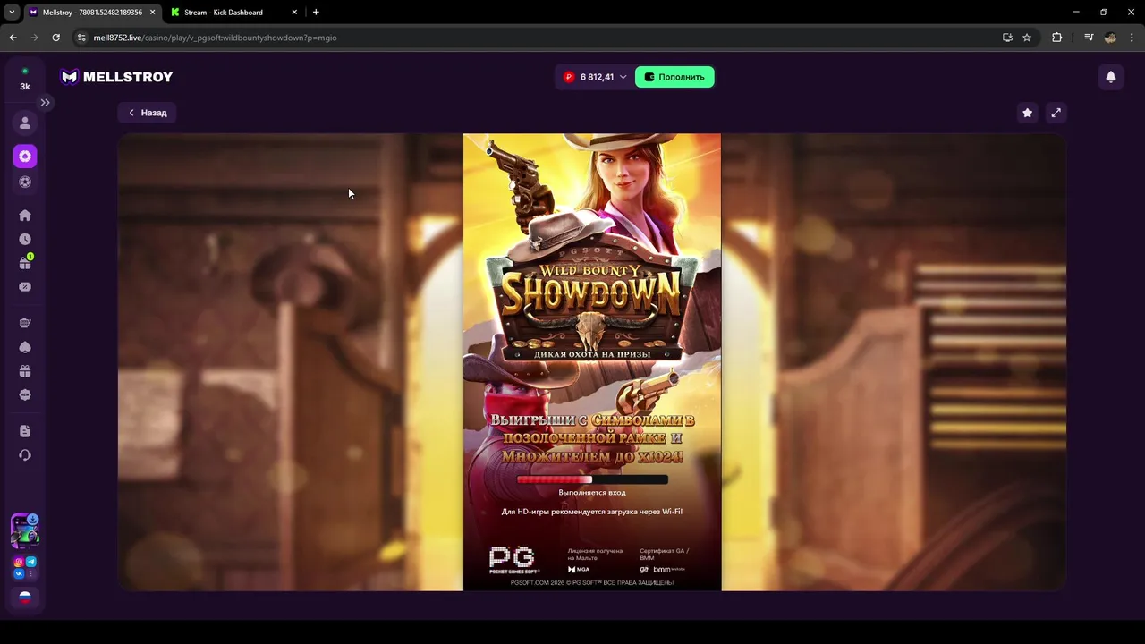Reload the current page

(56, 38)
